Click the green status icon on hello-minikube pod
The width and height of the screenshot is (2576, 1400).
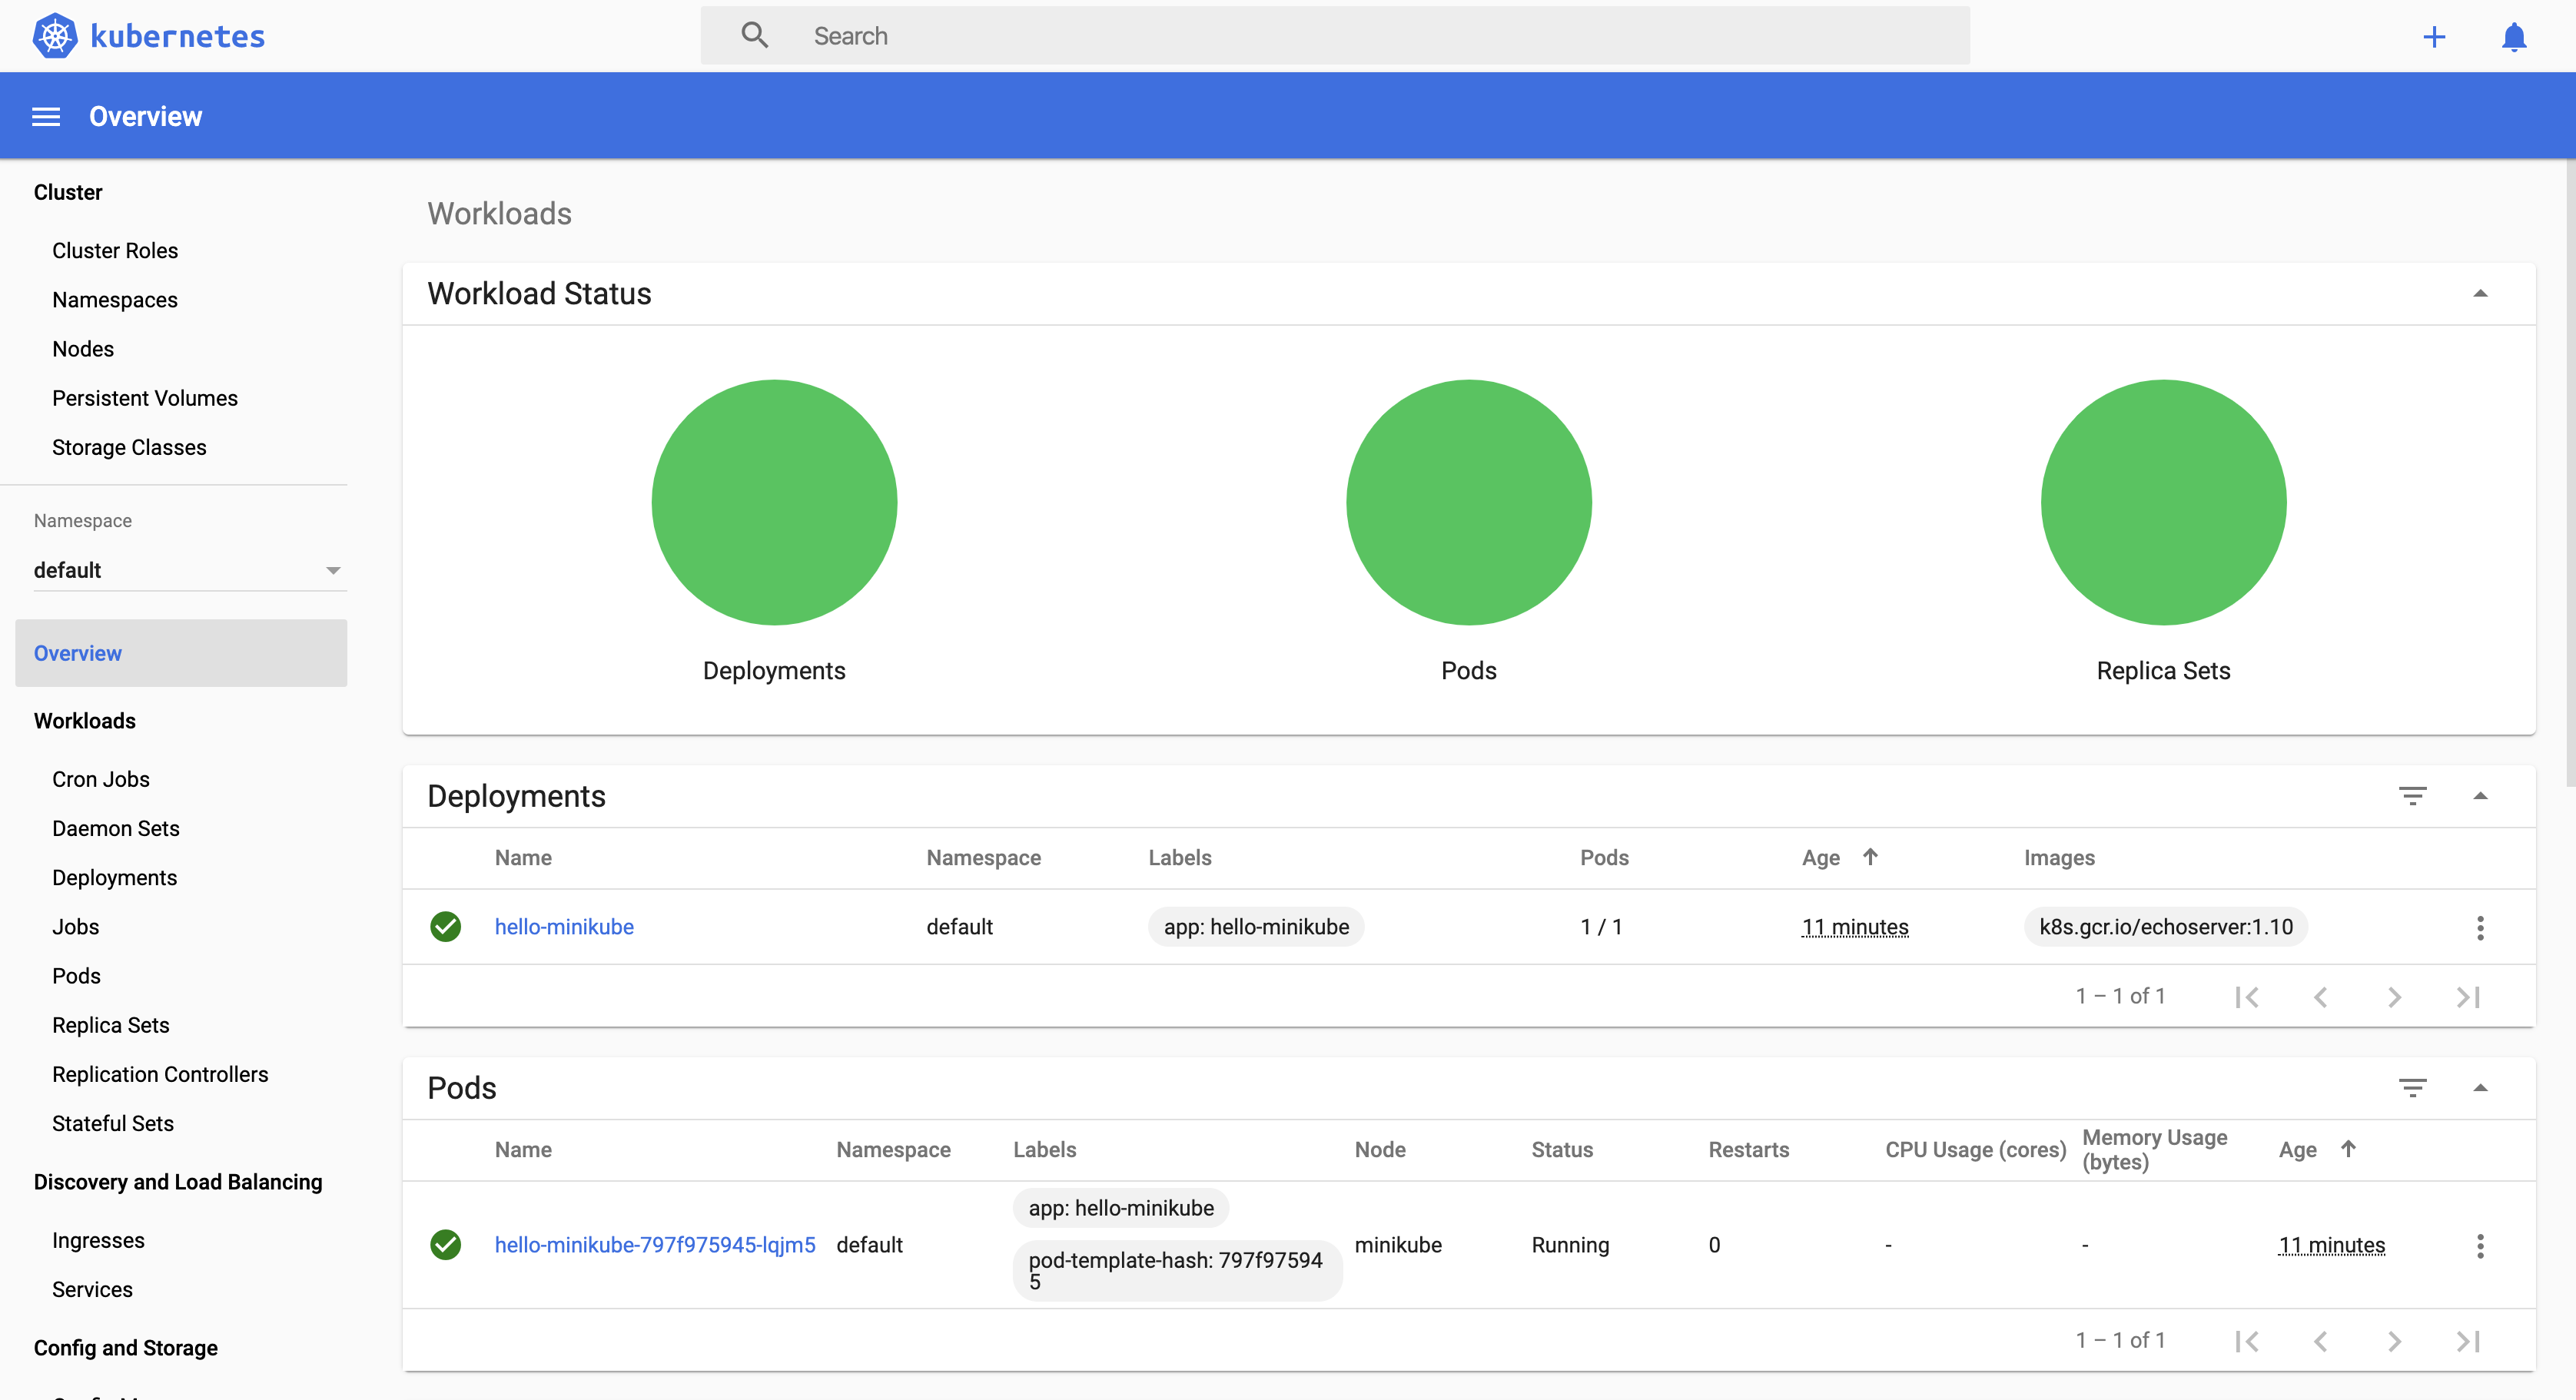445,1243
